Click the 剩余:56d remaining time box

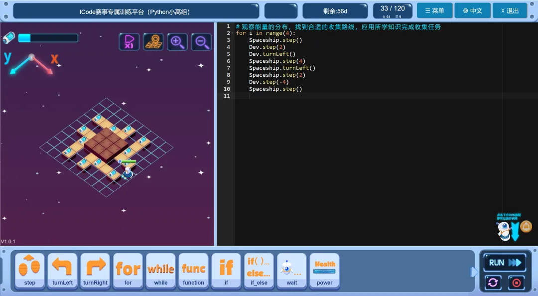click(335, 11)
